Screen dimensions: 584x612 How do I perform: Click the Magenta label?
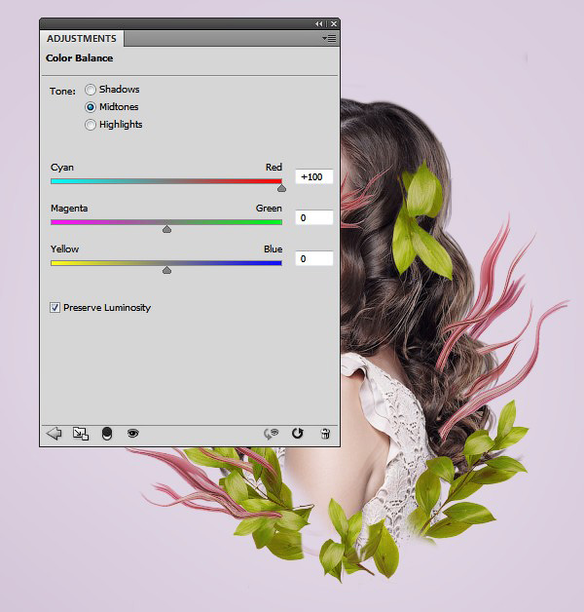click(69, 209)
